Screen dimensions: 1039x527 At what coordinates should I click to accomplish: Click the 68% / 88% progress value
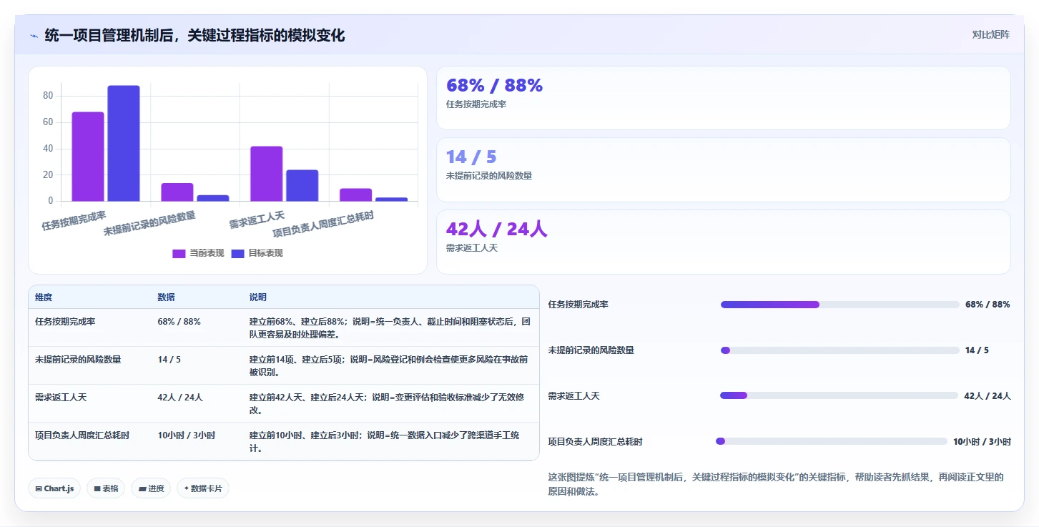click(988, 305)
